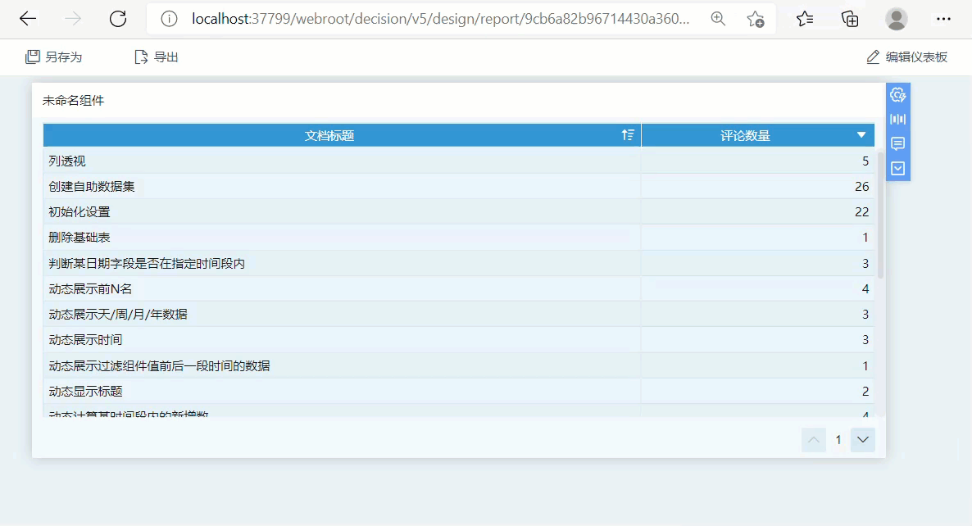This screenshot has width=972, height=526.
Task: Open the component settings gear icon
Action: [x=897, y=95]
